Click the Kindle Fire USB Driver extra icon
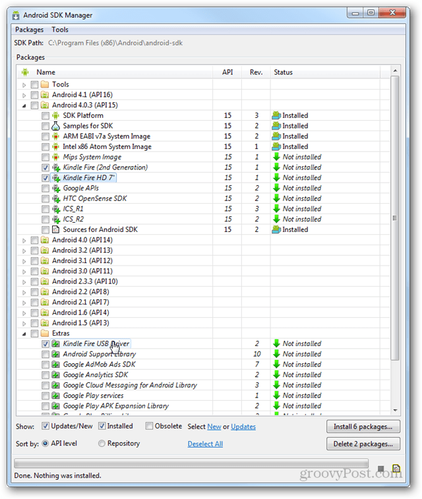Image resolution: width=422 pixels, height=499 pixels. pyautogui.click(x=55, y=343)
